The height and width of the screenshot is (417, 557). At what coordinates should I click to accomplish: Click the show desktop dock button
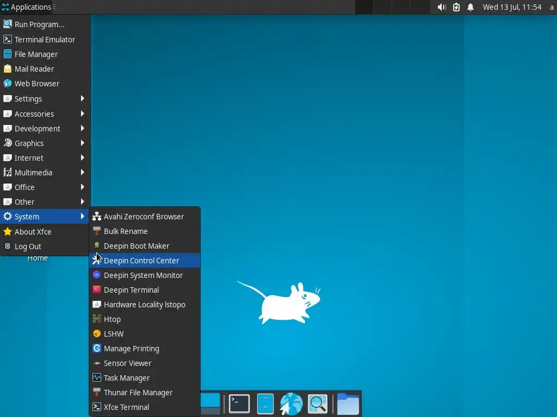click(x=211, y=403)
